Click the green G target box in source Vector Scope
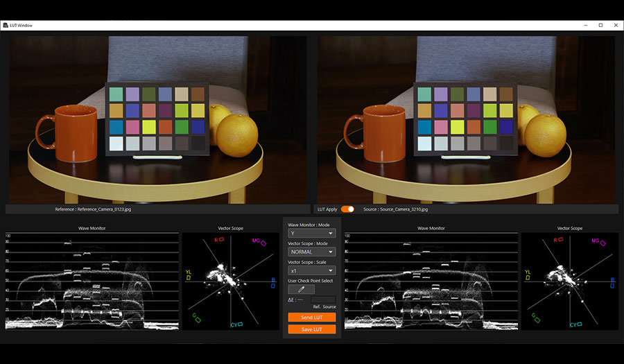Image resolution: width=624 pixels, height=364 pixels. 537,320
